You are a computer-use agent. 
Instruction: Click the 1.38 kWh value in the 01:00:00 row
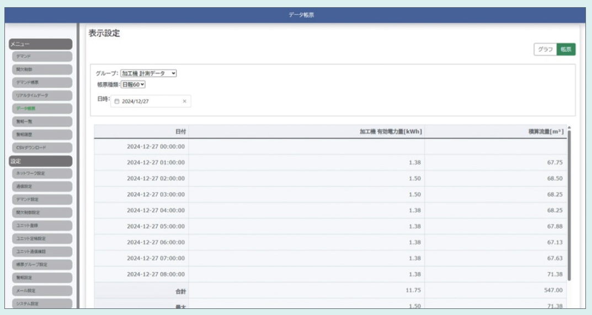point(415,162)
